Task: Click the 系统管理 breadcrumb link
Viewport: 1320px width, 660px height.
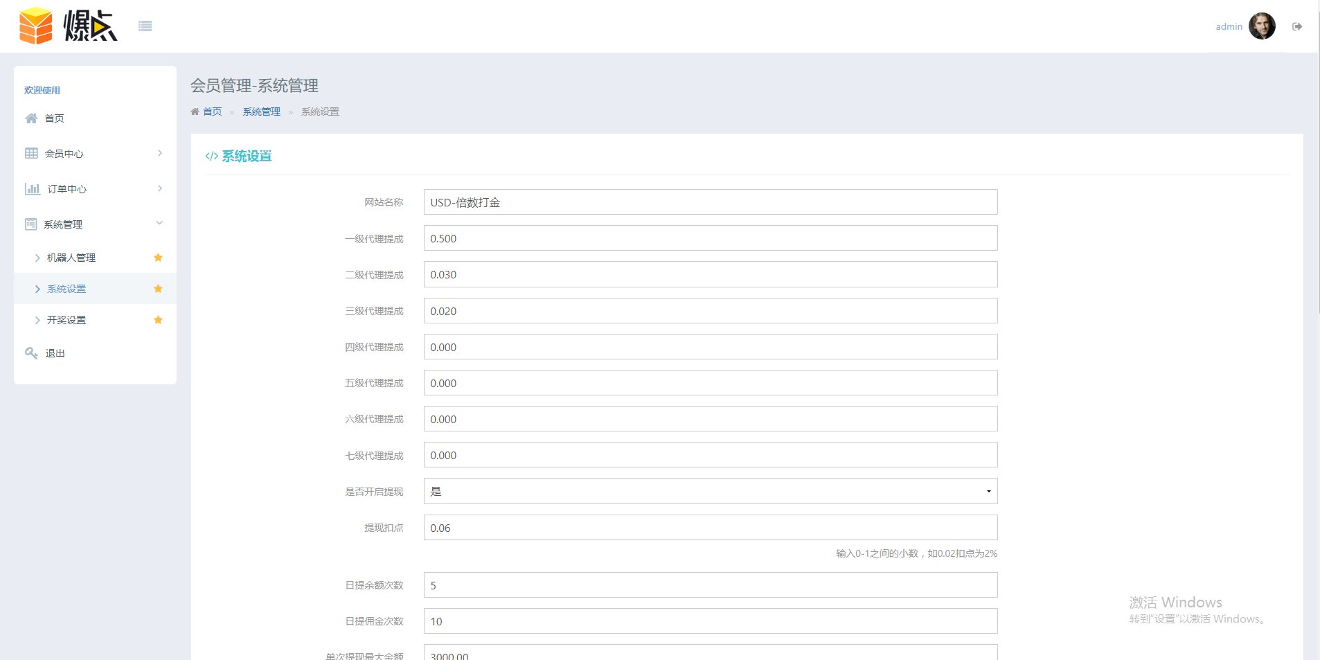Action: (261, 112)
